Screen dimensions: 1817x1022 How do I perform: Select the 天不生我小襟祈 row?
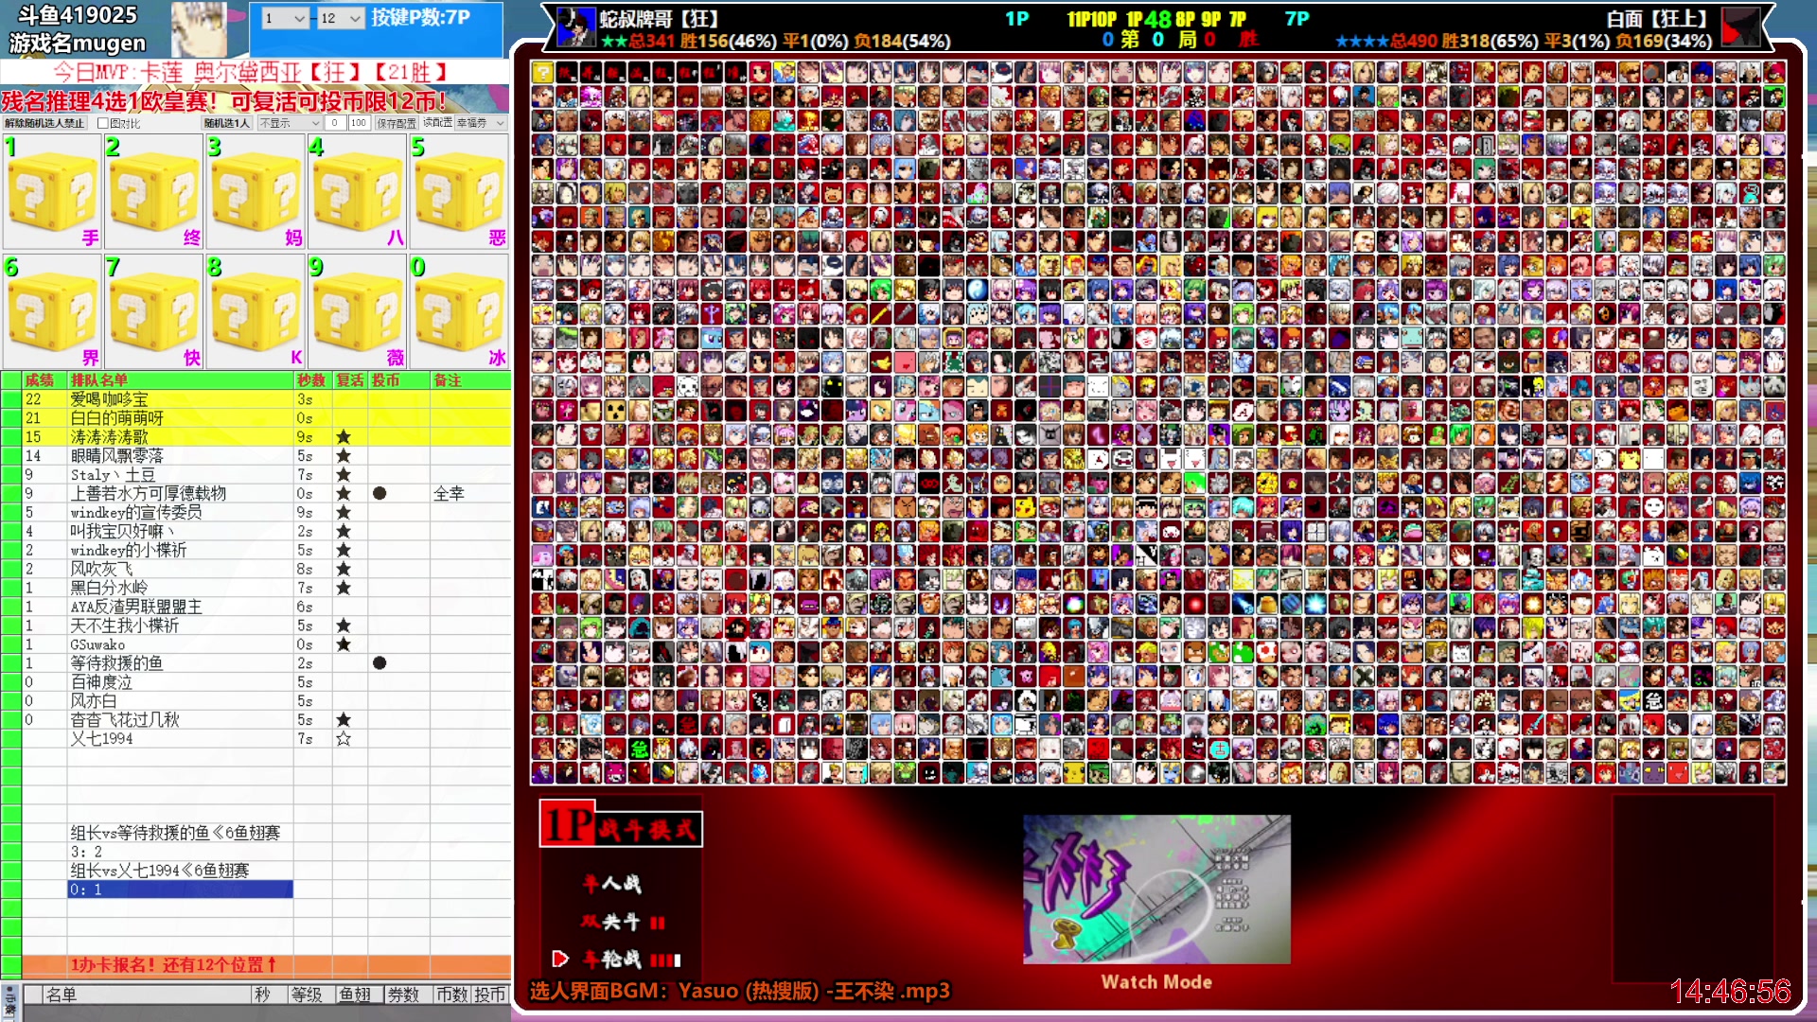[x=256, y=626]
